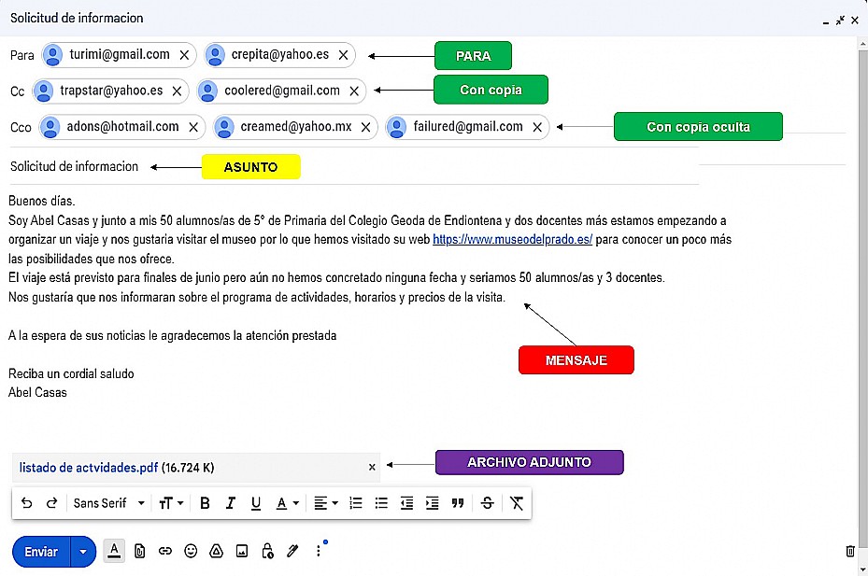Open the text color picker
This screenshot has width=868, height=576.
pyautogui.click(x=287, y=503)
